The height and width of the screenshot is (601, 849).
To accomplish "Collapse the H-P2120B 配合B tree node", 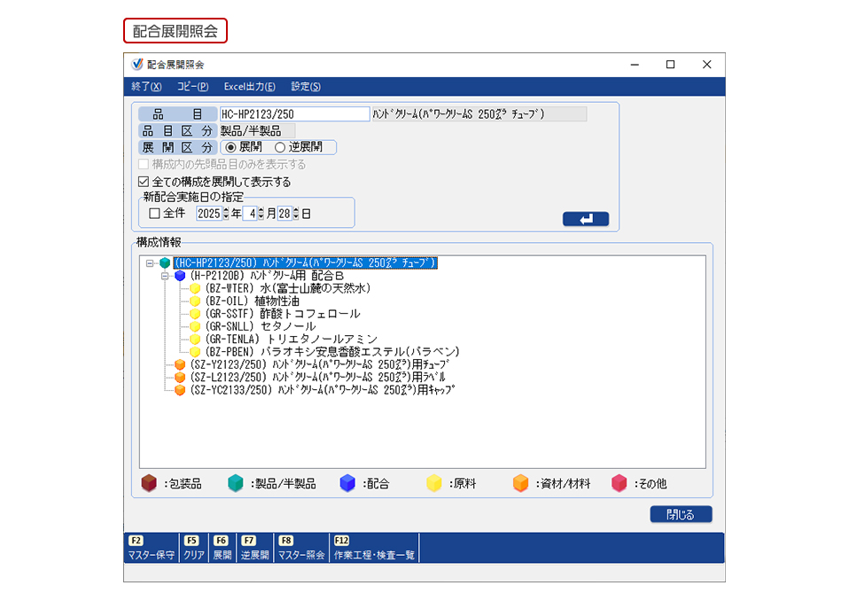I will click(164, 276).
